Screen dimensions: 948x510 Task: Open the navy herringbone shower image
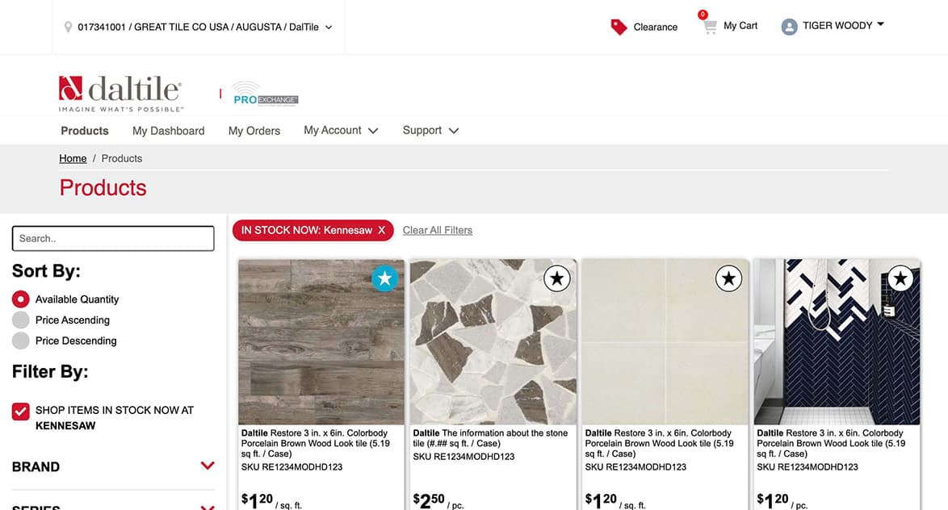tap(837, 342)
